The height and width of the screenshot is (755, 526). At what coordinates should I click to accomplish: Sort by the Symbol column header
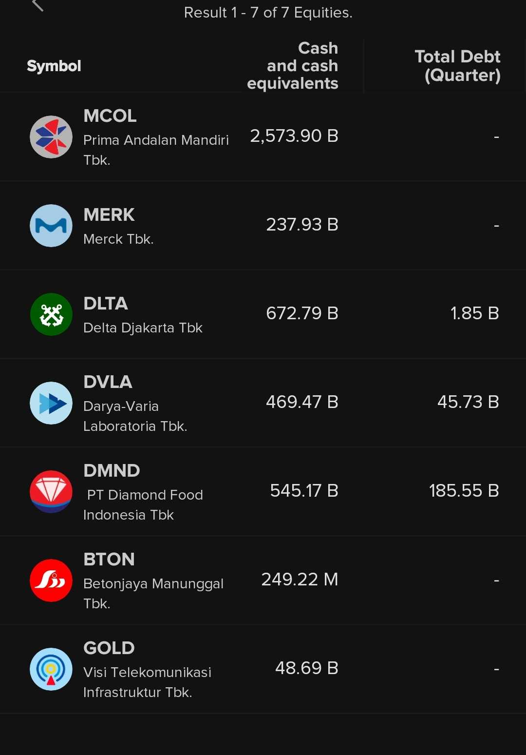coord(54,66)
